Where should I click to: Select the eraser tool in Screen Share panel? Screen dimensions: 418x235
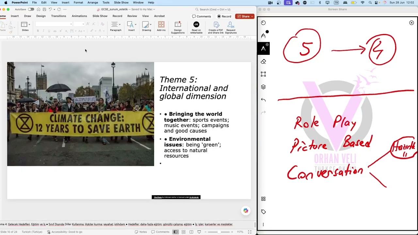(263, 61)
